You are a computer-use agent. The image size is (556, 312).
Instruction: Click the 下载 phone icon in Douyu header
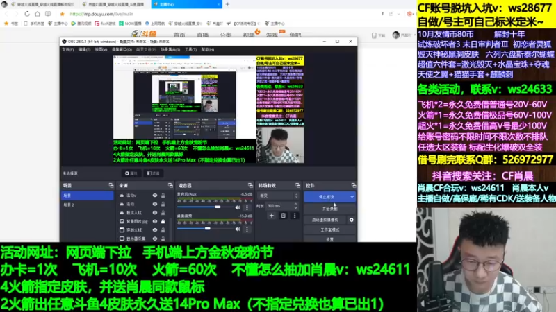coord(374,35)
